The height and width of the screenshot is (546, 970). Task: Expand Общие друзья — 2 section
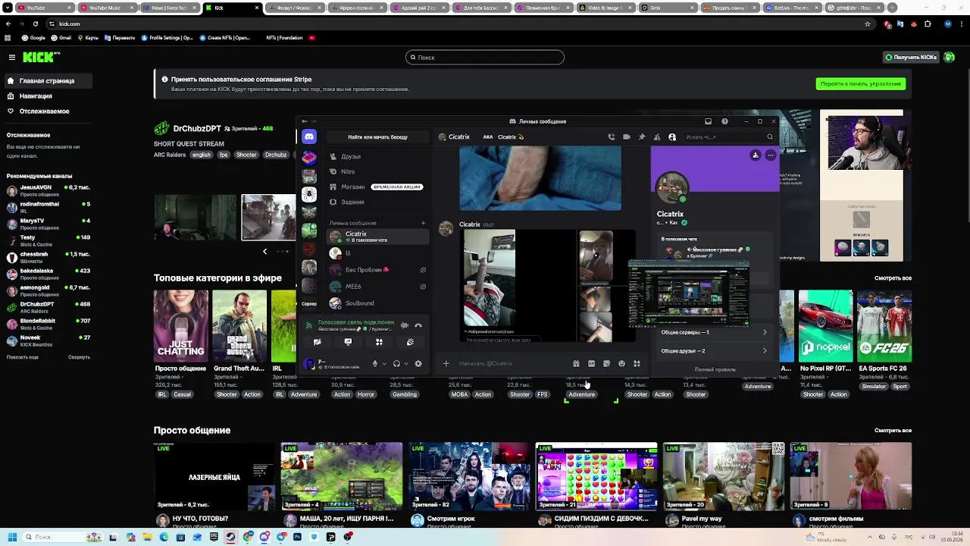pyautogui.click(x=714, y=351)
